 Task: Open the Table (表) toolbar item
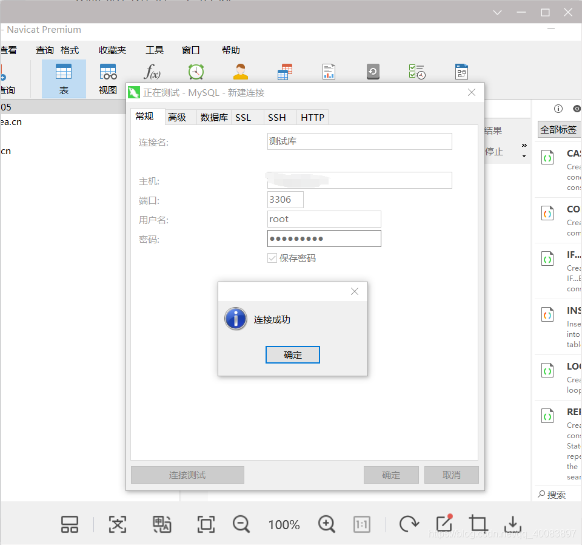(64, 79)
